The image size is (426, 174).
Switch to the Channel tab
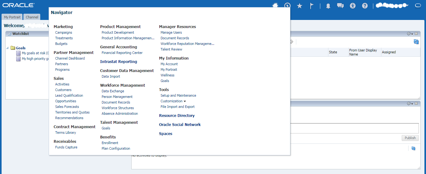click(x=32, y=17)
